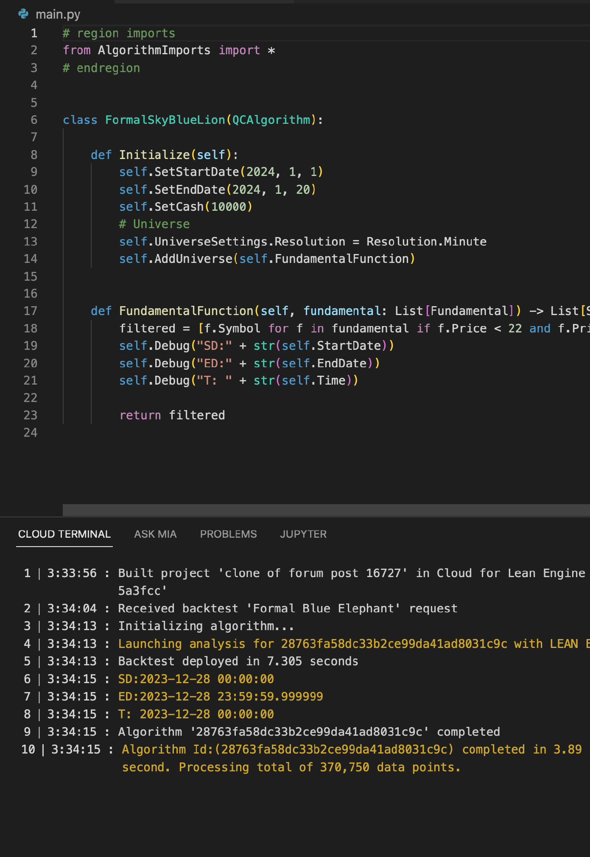
Task: Click the 'return filtered' statement
Action: pos(172,415)
